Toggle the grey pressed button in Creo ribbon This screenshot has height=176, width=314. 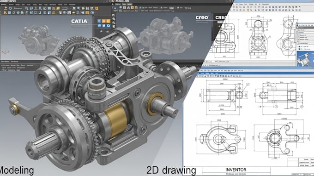[x=171, y=8]
